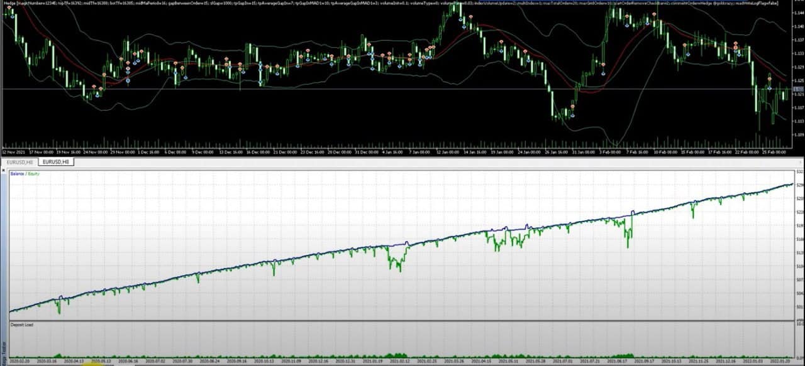Screen dimensions: 805x366
Task: Click the 2020.02.20 date on the graph axis
Action: pos(19,362)
